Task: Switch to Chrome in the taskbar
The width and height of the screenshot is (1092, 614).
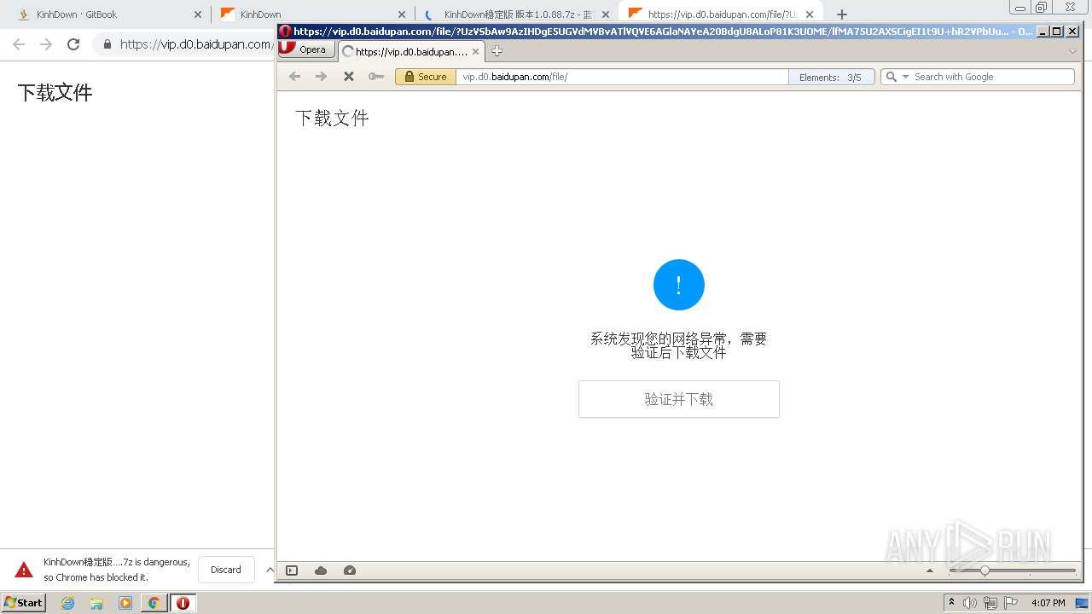Action: coord(154,603)
